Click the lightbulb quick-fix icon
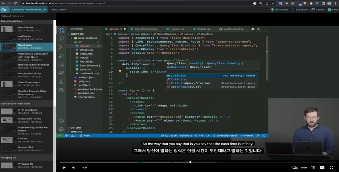The height and width of the screenshot is (172, 339). coord(120,71)
